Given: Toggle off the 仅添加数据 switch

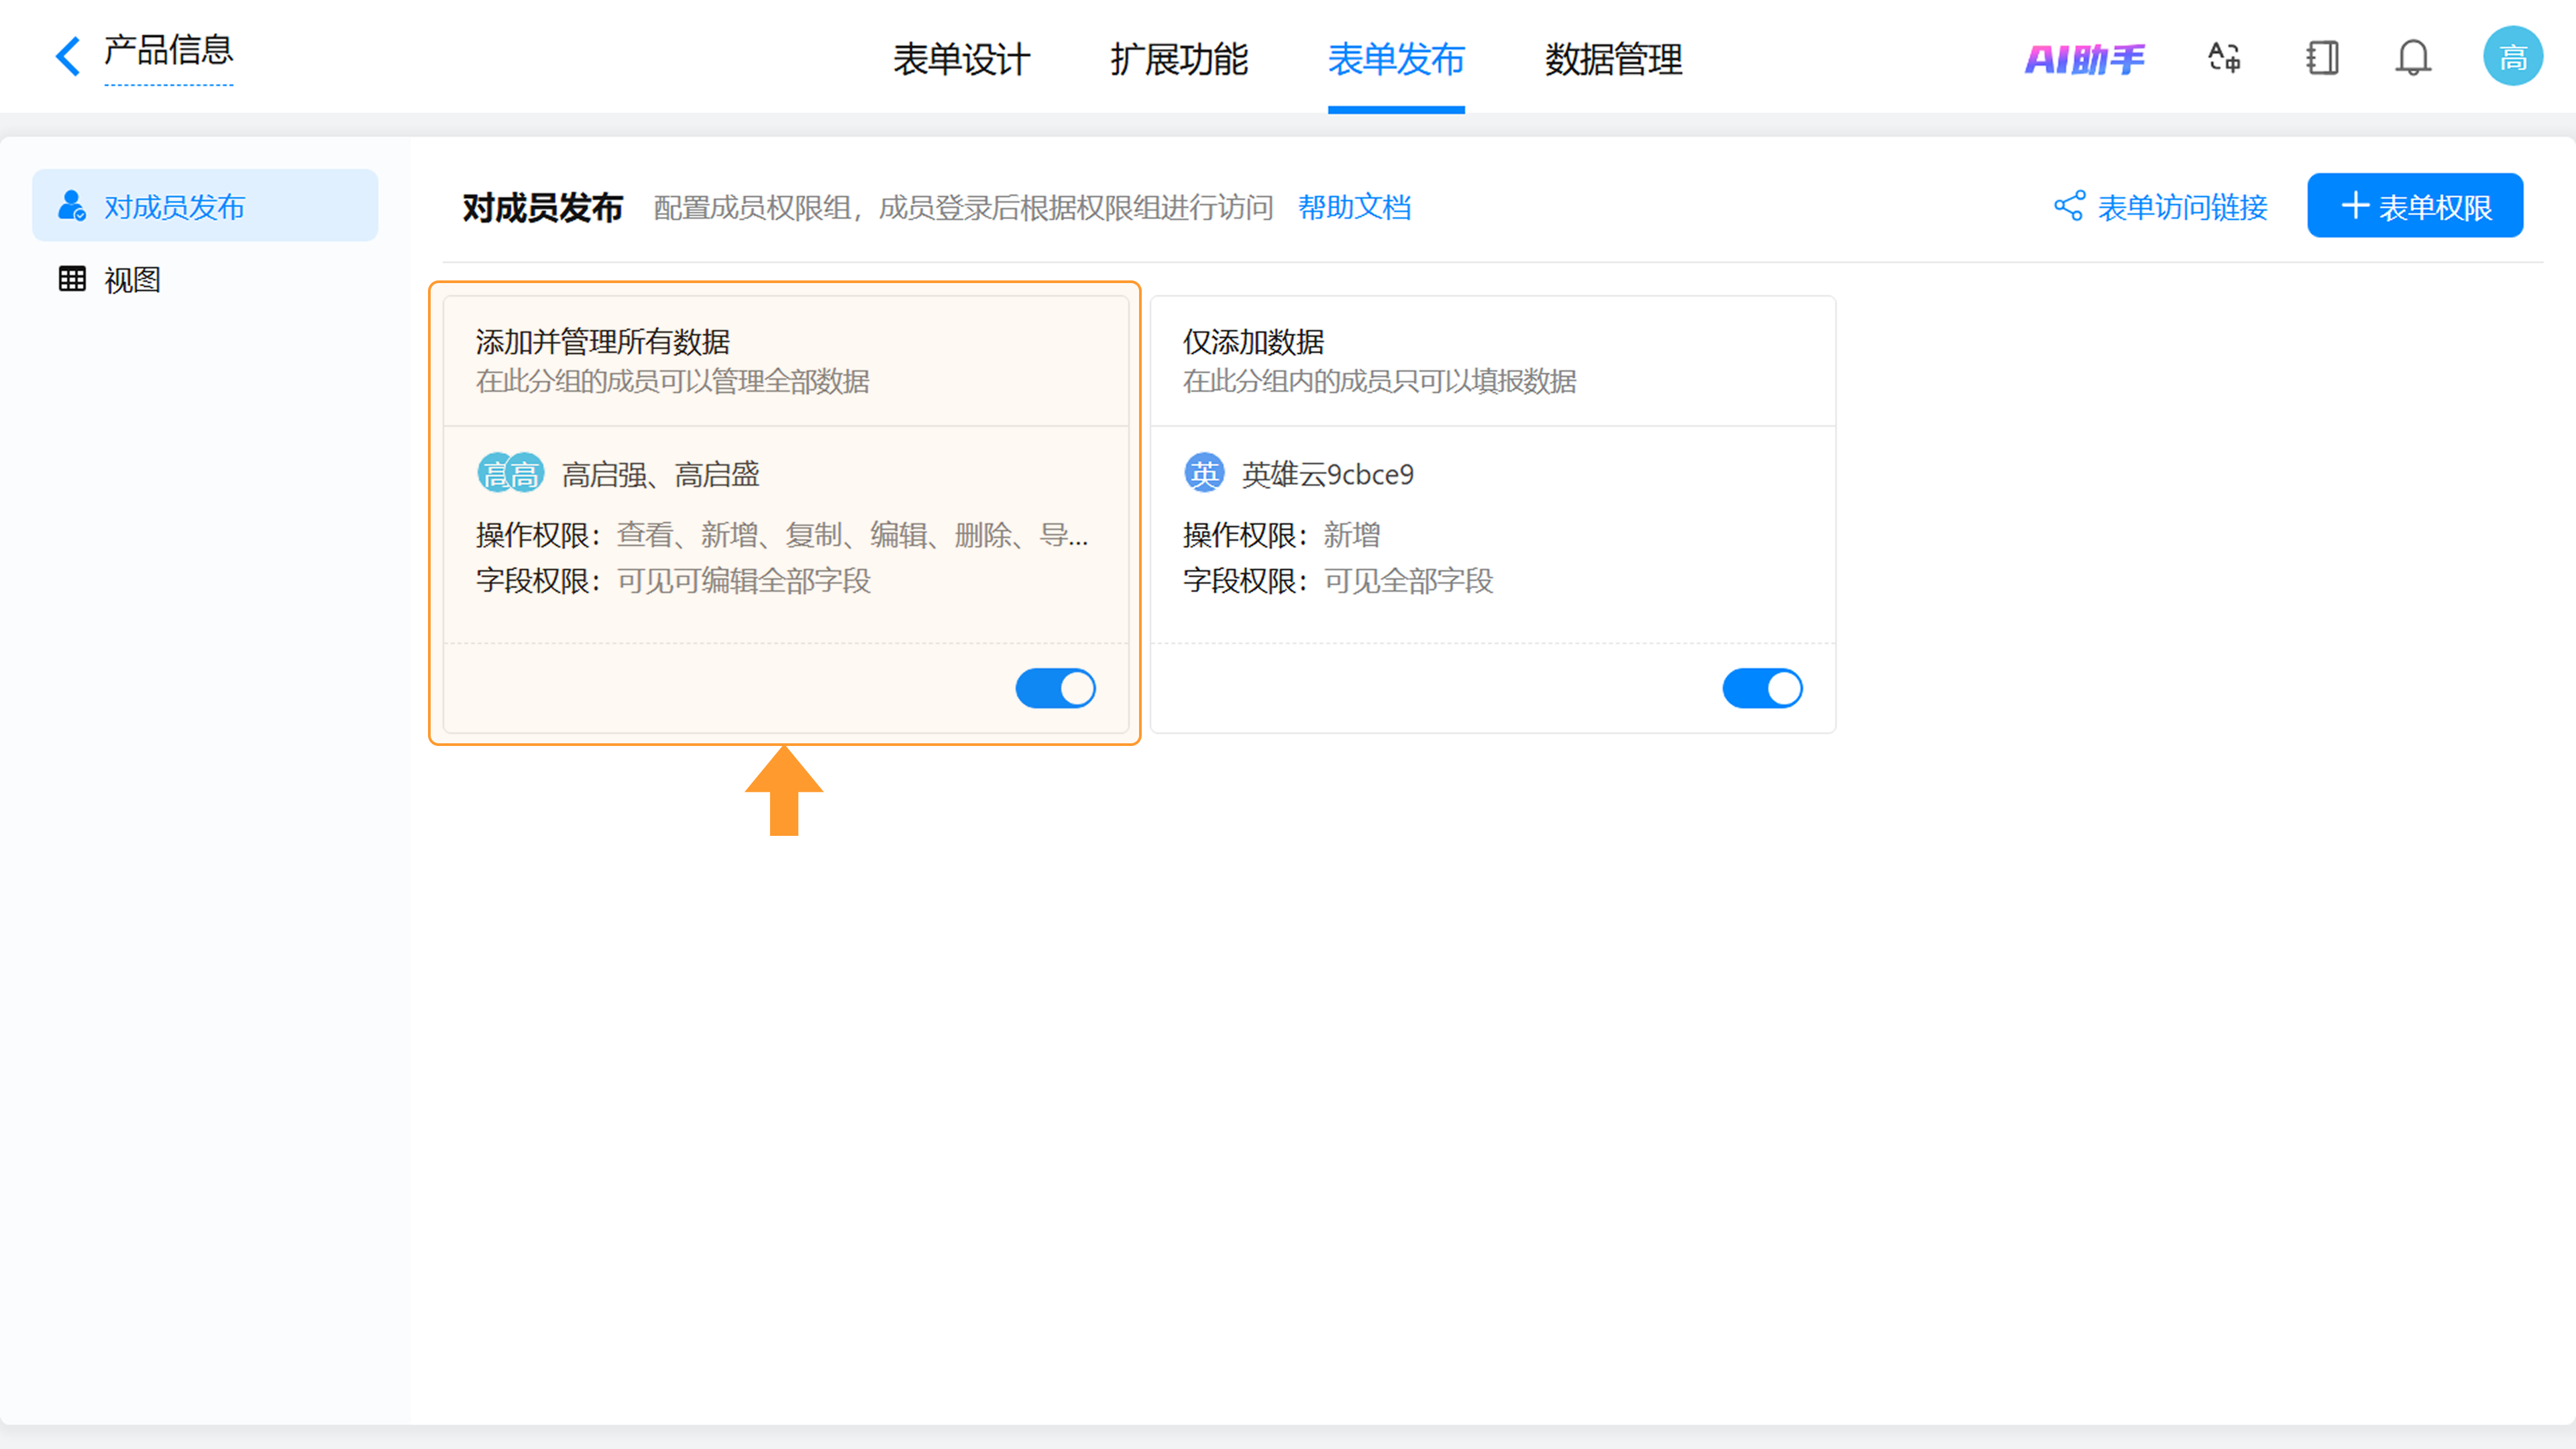Looking at the screenshot, I should tap(1762, 688).
